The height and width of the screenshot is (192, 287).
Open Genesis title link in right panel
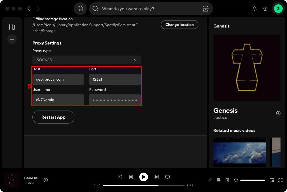click(225, 111)
